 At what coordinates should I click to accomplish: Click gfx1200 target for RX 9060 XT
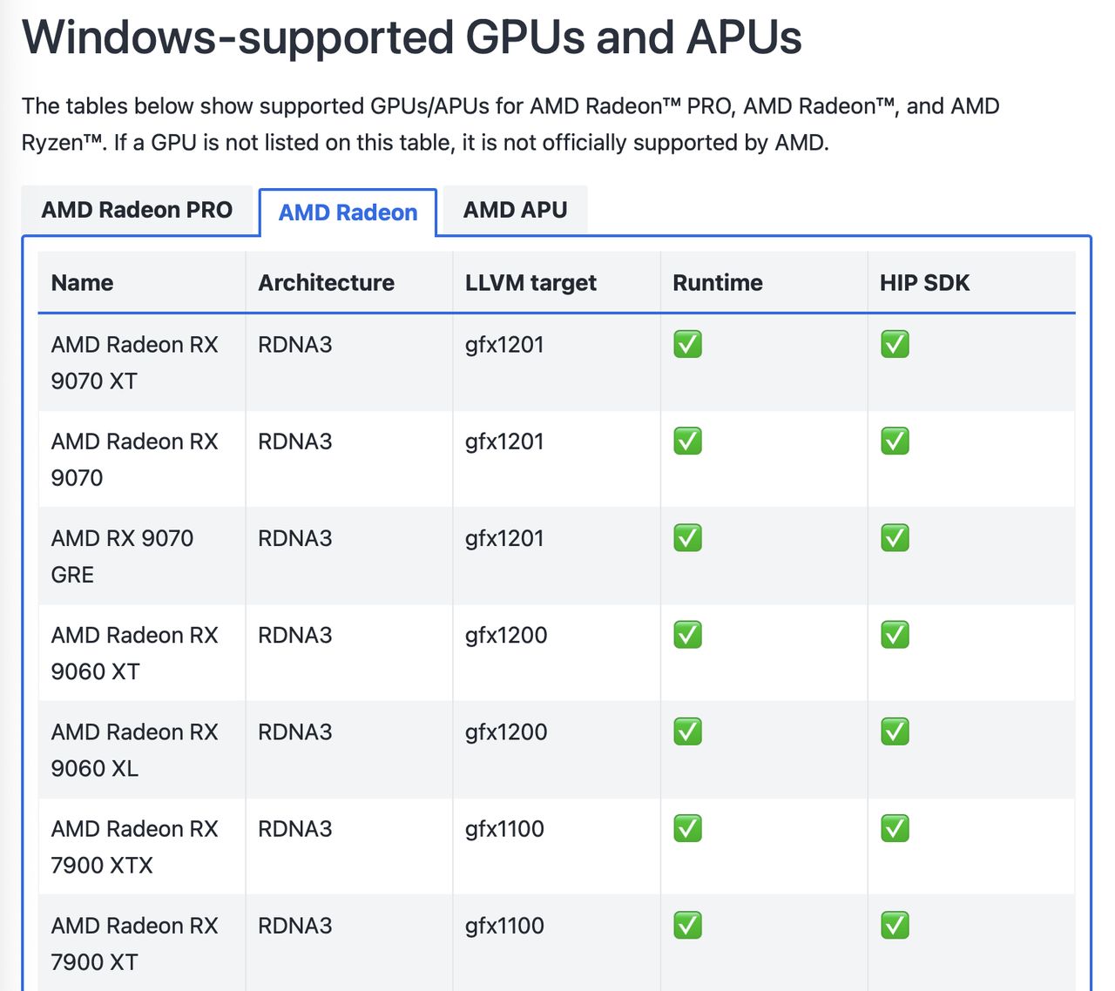pyautogui.click(x=506, y=635)
